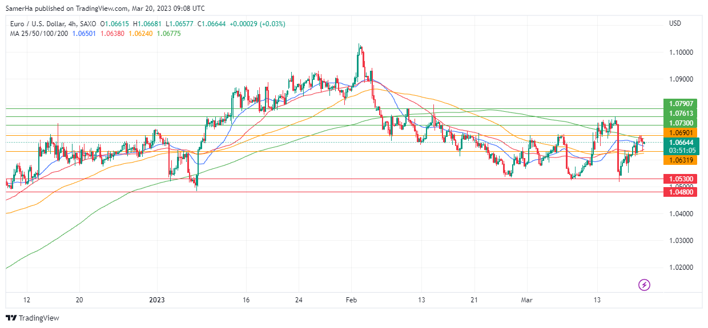Image resolution: width=708 pixels, height=328 pixels.
Task: Click the Feb label on the time axis
Action: pos(352,300)
